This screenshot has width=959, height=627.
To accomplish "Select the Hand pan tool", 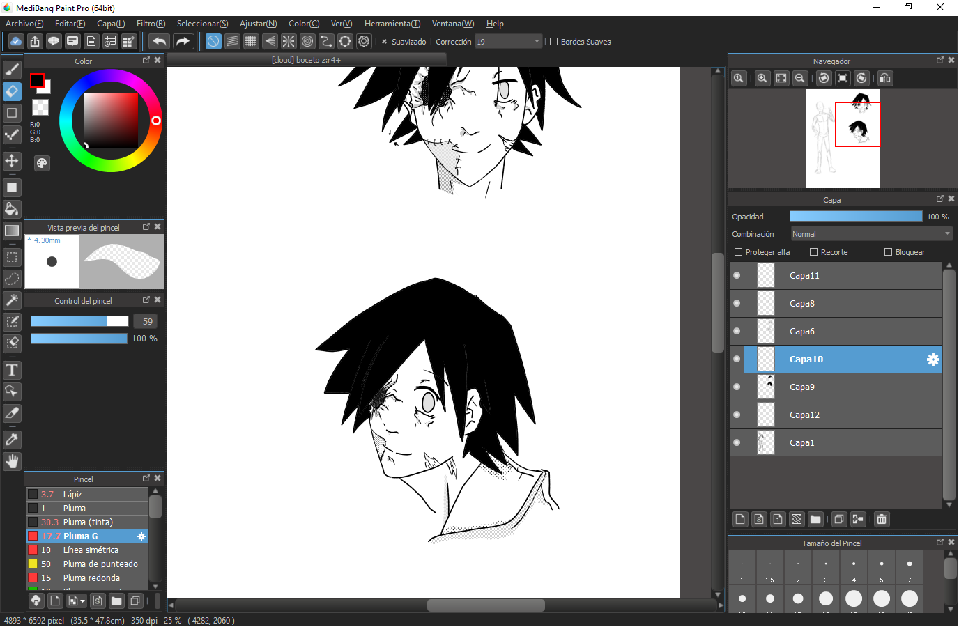I will click(12, 461).
